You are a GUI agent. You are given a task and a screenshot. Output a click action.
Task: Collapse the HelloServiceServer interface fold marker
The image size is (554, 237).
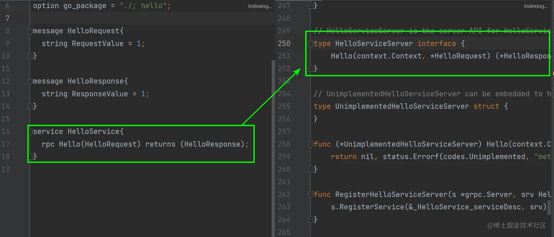coord(311,44)
